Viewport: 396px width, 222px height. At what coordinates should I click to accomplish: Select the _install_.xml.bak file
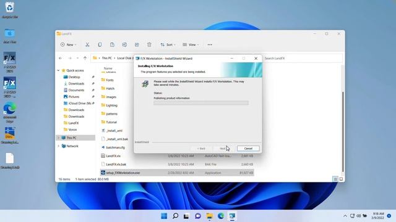coord(117,139)
